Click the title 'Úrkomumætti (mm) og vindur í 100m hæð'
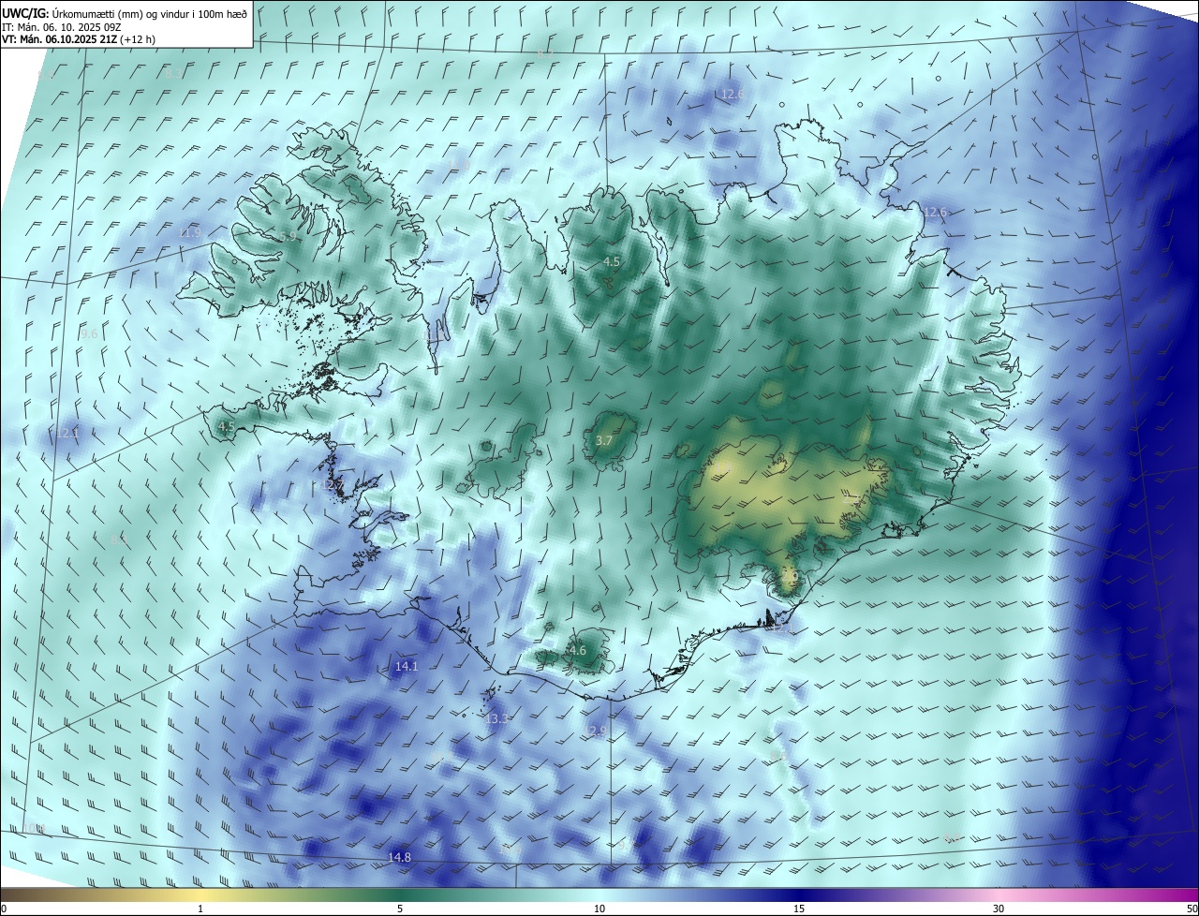This screenshot has height=916, width=1199. tap(148, 12)
